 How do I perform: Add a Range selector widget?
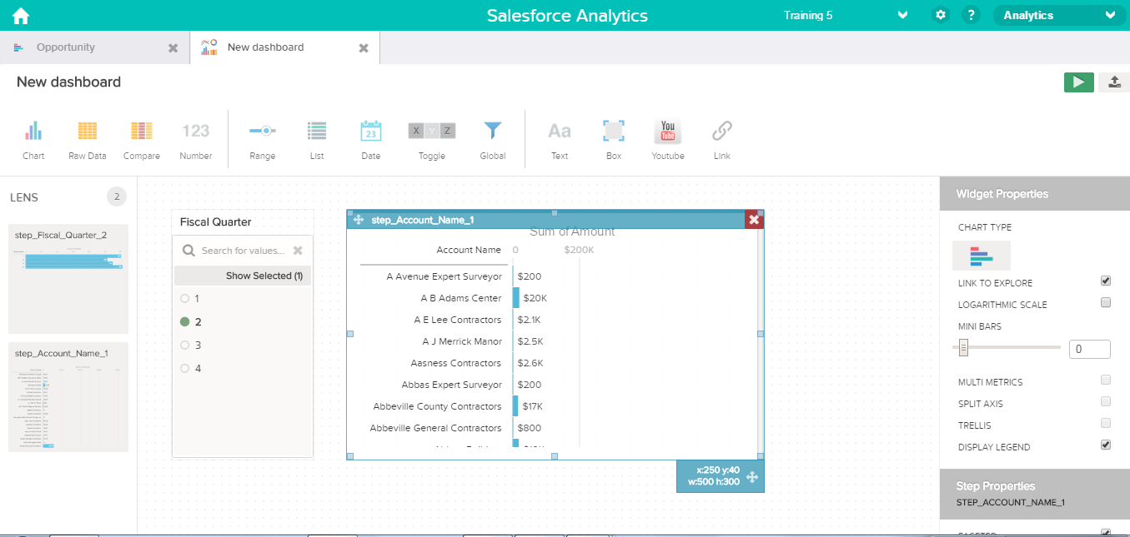(263, 140)
